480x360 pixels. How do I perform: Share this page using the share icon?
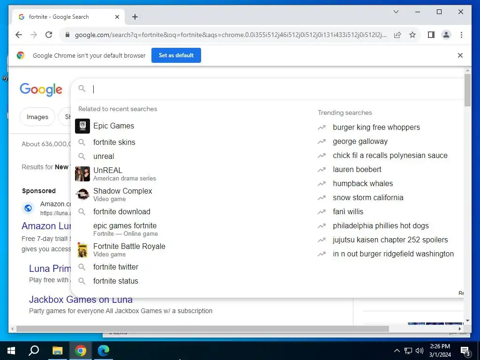click(397, 35)
